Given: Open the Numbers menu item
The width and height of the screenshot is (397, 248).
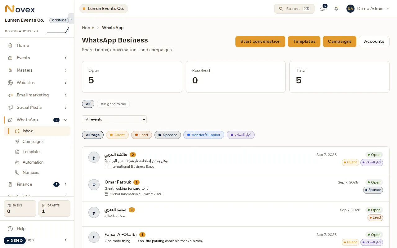Looking at the screenshot, I should [x=37, y=172].
